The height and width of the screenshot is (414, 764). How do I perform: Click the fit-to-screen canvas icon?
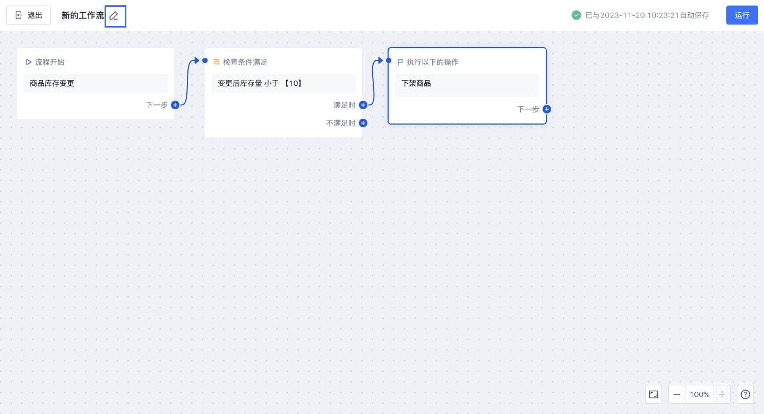[654, 394]
